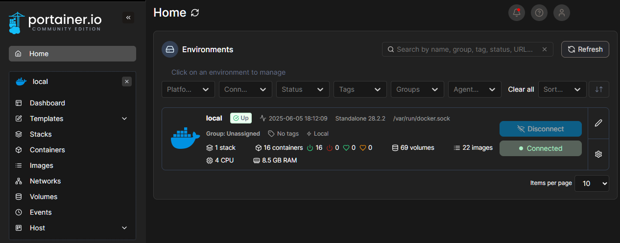Click the Disconnect button
This screenshot has height=243, width=620.
(x=541, y=129)
